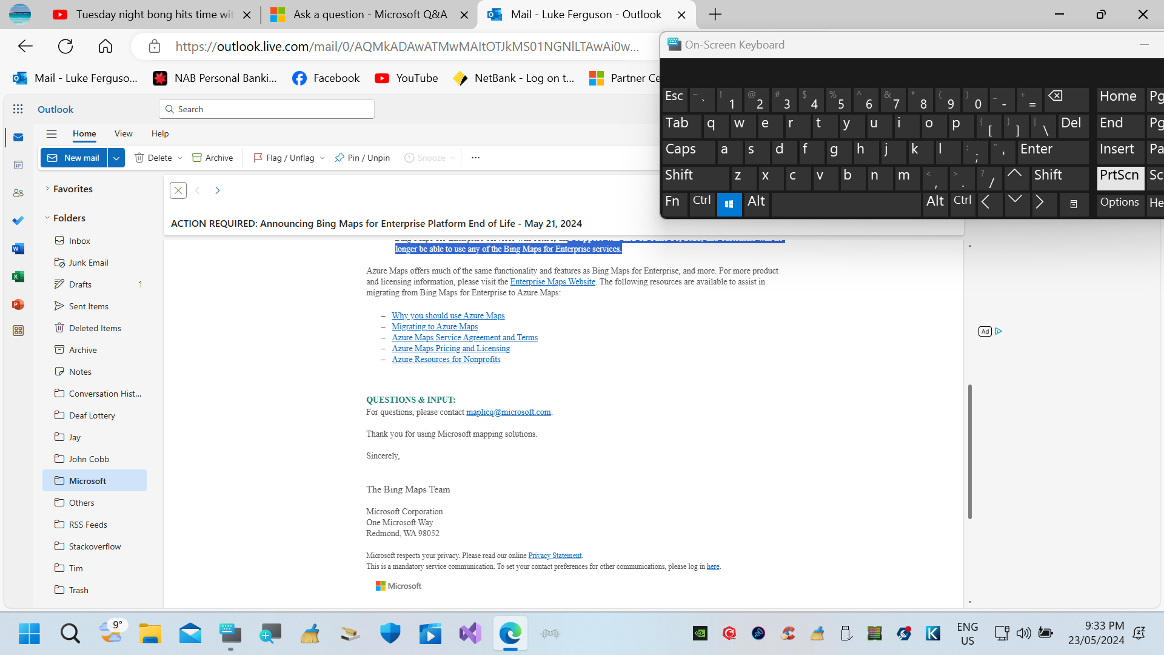Expand the Delete options dropdown

(180, 158)
